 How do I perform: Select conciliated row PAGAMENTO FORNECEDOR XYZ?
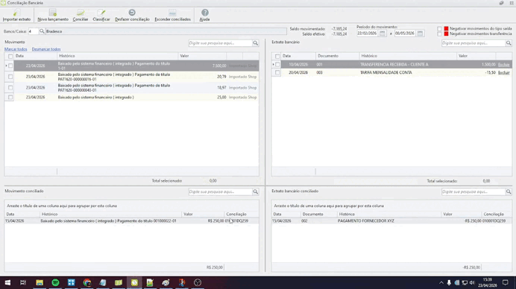point(391,221)
